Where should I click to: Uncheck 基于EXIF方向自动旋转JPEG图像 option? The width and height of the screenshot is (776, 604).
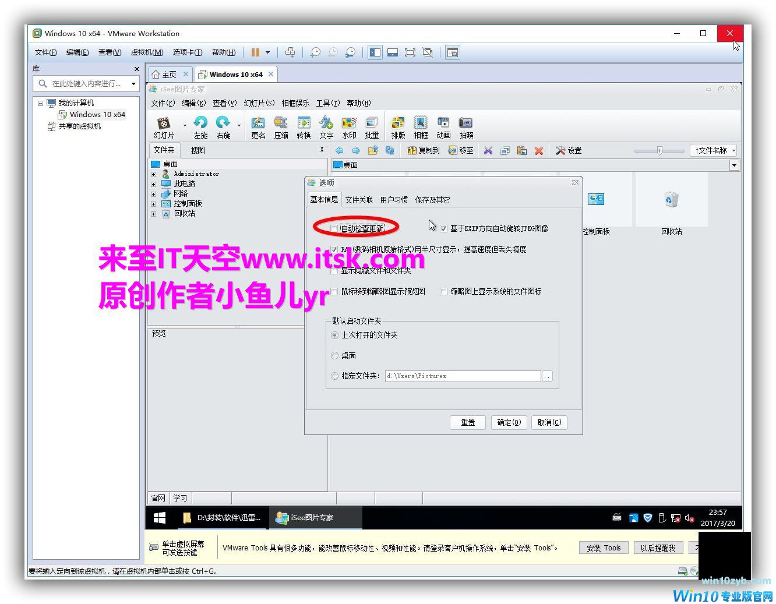click(x=444, y=228)
